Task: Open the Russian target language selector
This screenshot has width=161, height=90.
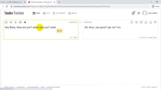Action: coord(88,22)
